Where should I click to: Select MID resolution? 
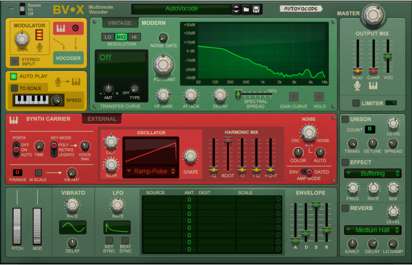[x=121, y=37]
